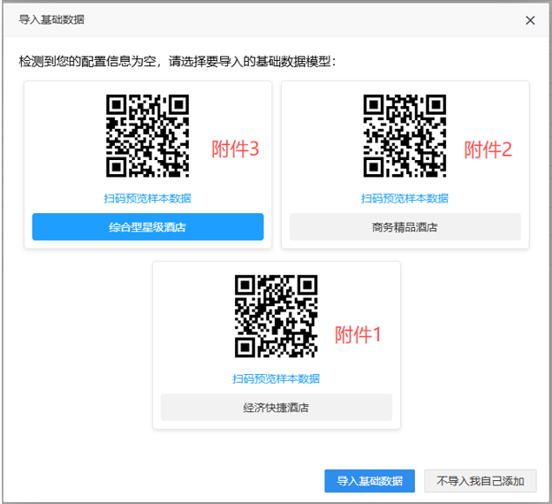Click the red 附件3 label
This screenshot has height=504, width=552.
click(x=235, y=149)
